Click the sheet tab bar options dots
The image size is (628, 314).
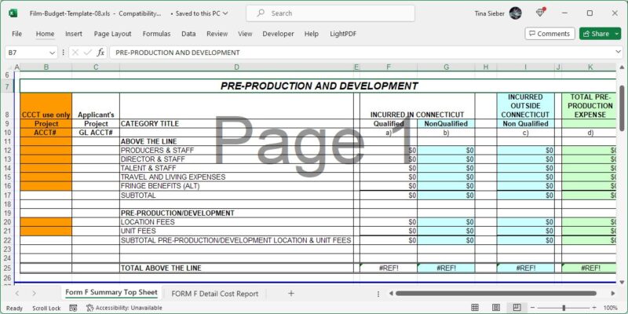(378, 294)
